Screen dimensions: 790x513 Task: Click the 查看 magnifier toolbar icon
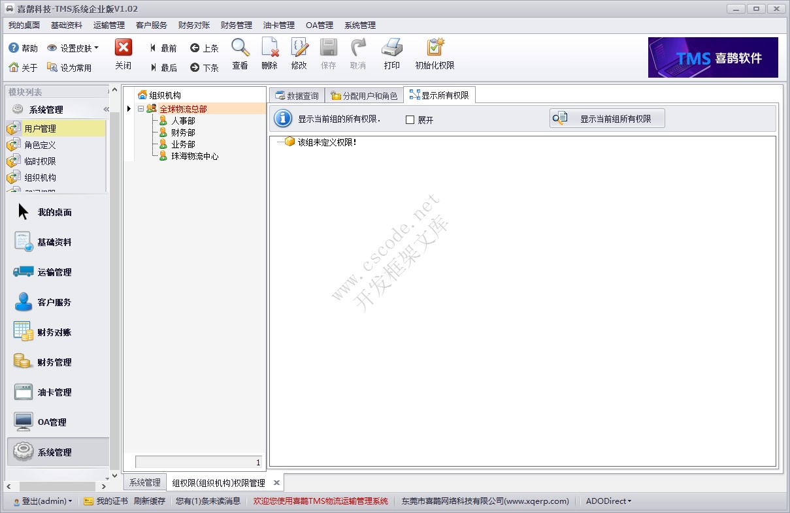[240, 48]
